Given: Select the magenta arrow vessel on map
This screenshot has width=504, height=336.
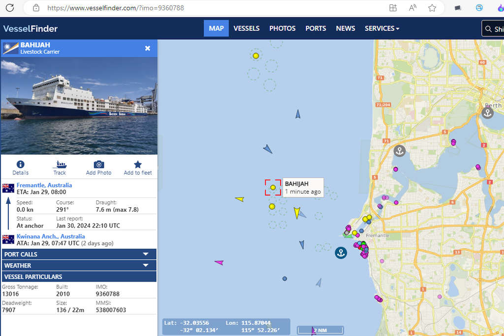Looking at the screenshot, I should click(219, 262).
